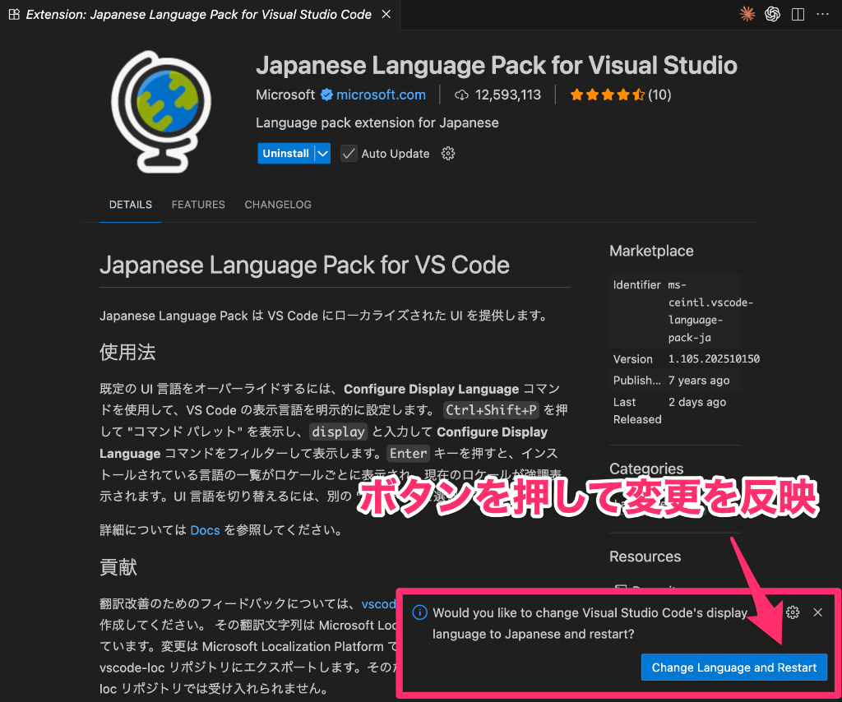Viewport: 842px width, 702px height.
Task: Close the Japanese Language Pack extension tab
Action: (386, 15)
